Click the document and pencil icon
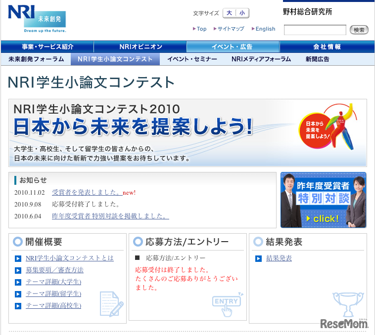Image resolution: width=375 pixels, height=335 pixels. 111,304
